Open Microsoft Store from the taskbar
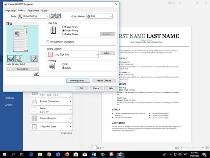 tap(76, 154)
